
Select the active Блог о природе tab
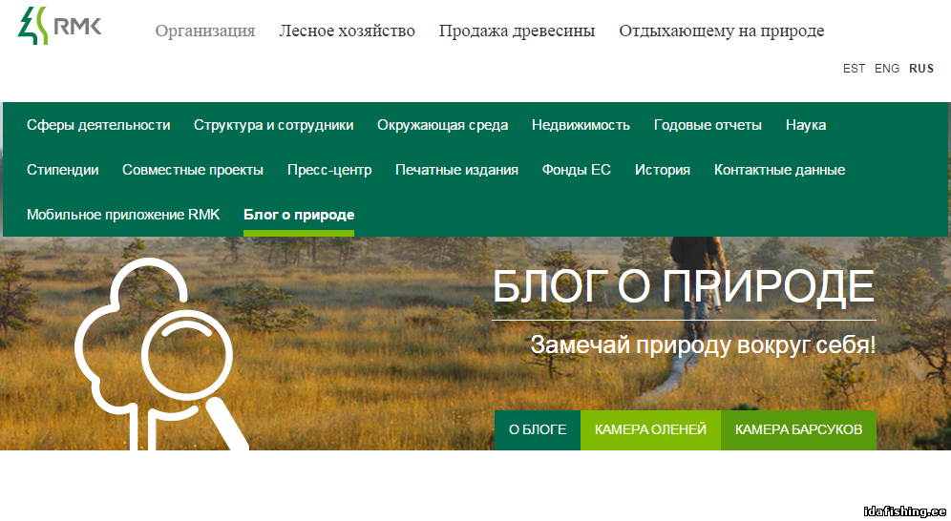pyautogui.click(x=299, y=215)
